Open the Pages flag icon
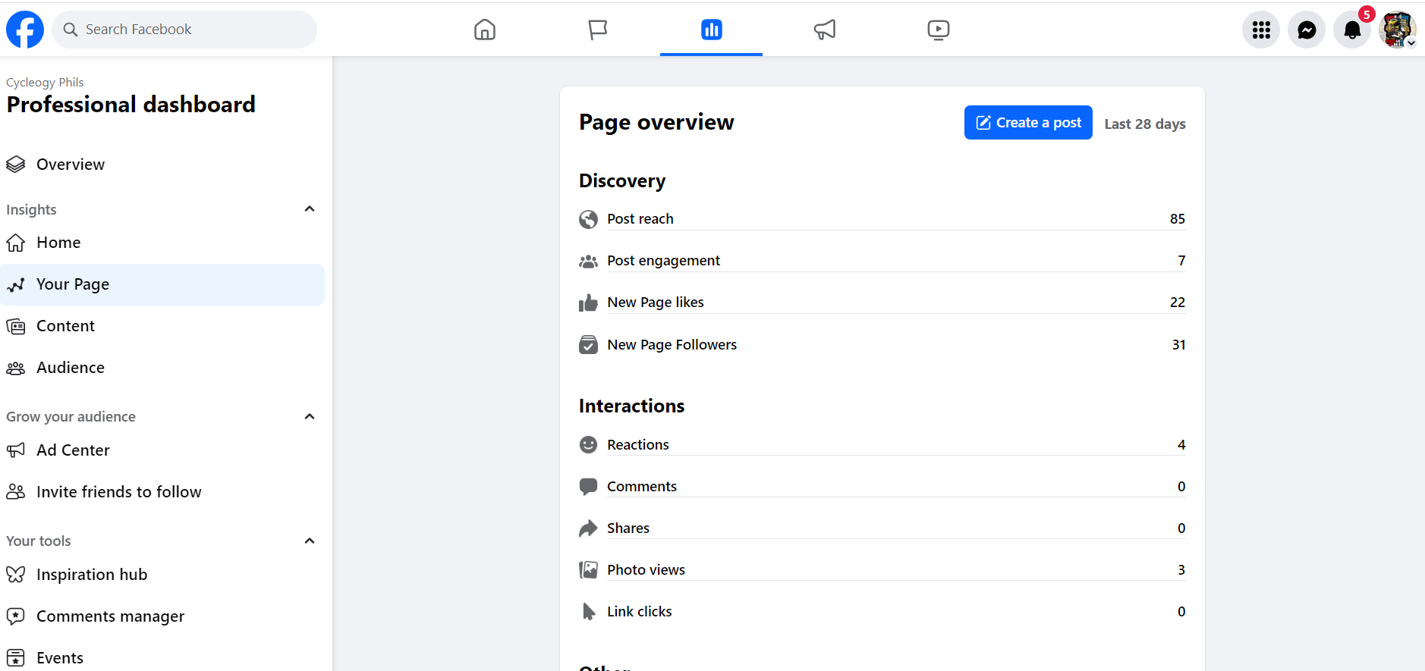 (x=598, y=30)
